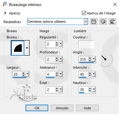Save preset with the floppy disk icon
The height and width of the screenshot is (114, 119).
pyautogui.click(x=94, y=22)
